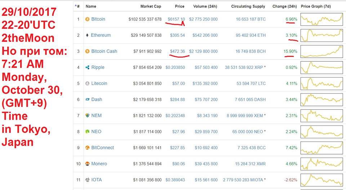Click Bitcoin price $6157.10

click(x=176, y=19)
